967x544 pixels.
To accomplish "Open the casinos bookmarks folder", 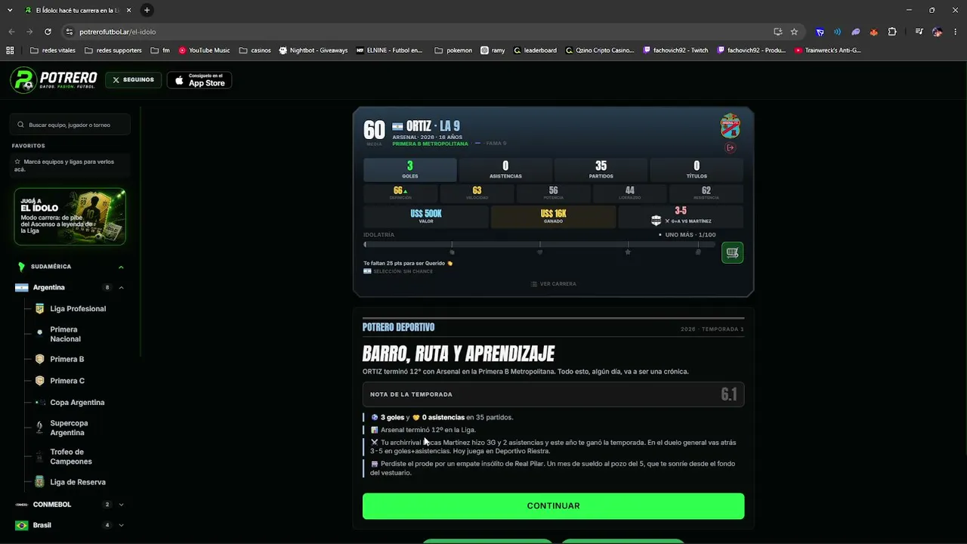I will coord(255,51).
